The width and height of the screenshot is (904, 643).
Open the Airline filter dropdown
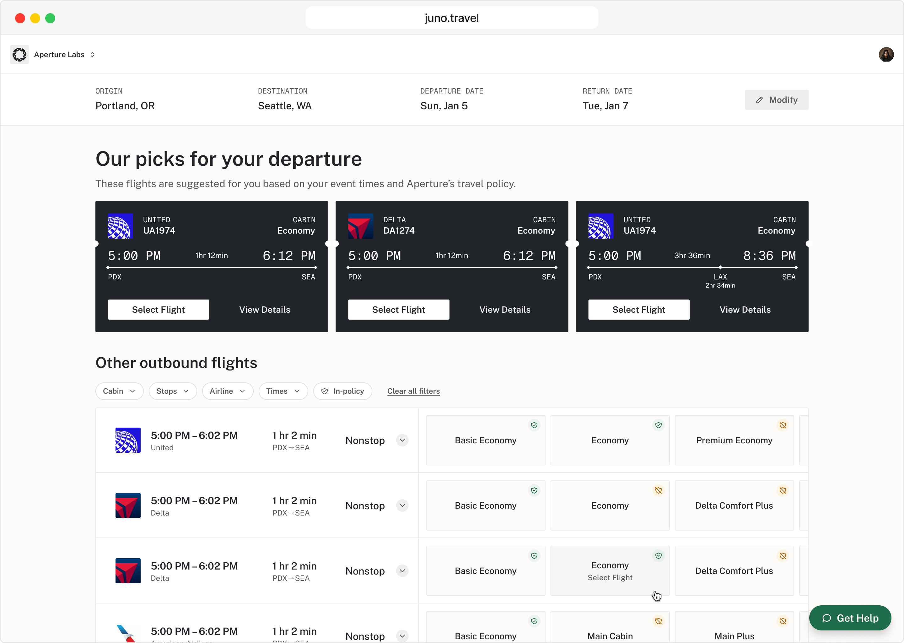(227, 391)
